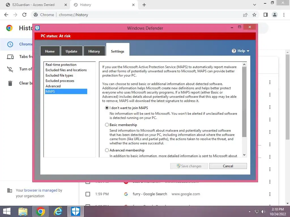Click the Google favicon in history row
The image size is (290, 217).
[x=126, y=194]
